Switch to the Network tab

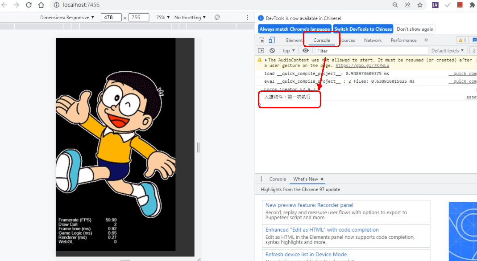coord(373,40)
